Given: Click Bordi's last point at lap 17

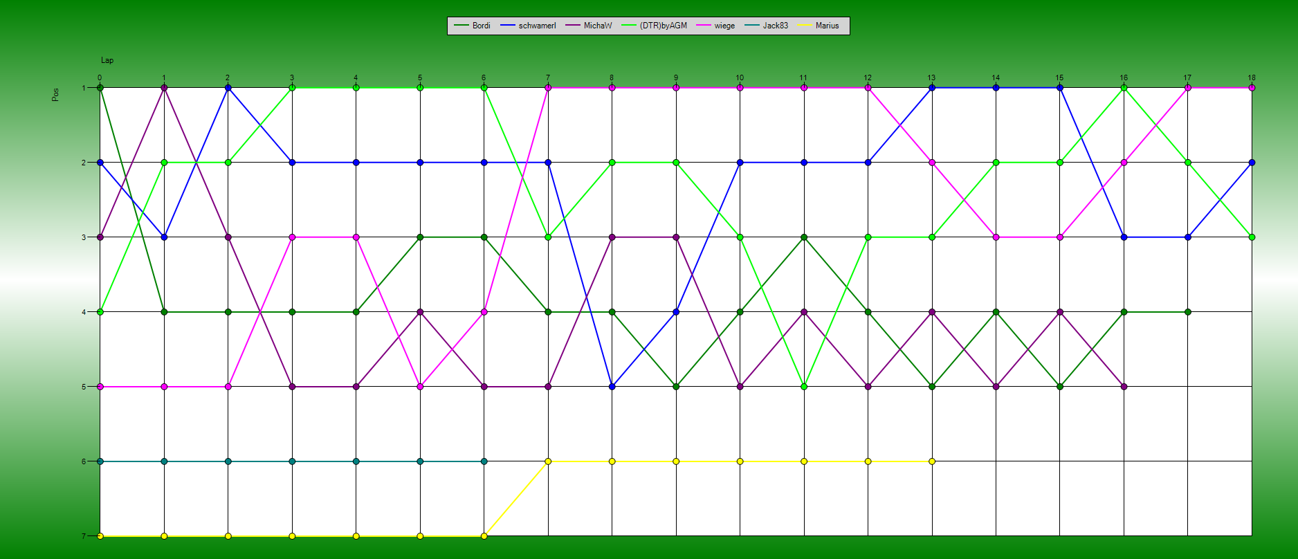Looking at the screenshot, I should click(1188, 312).
